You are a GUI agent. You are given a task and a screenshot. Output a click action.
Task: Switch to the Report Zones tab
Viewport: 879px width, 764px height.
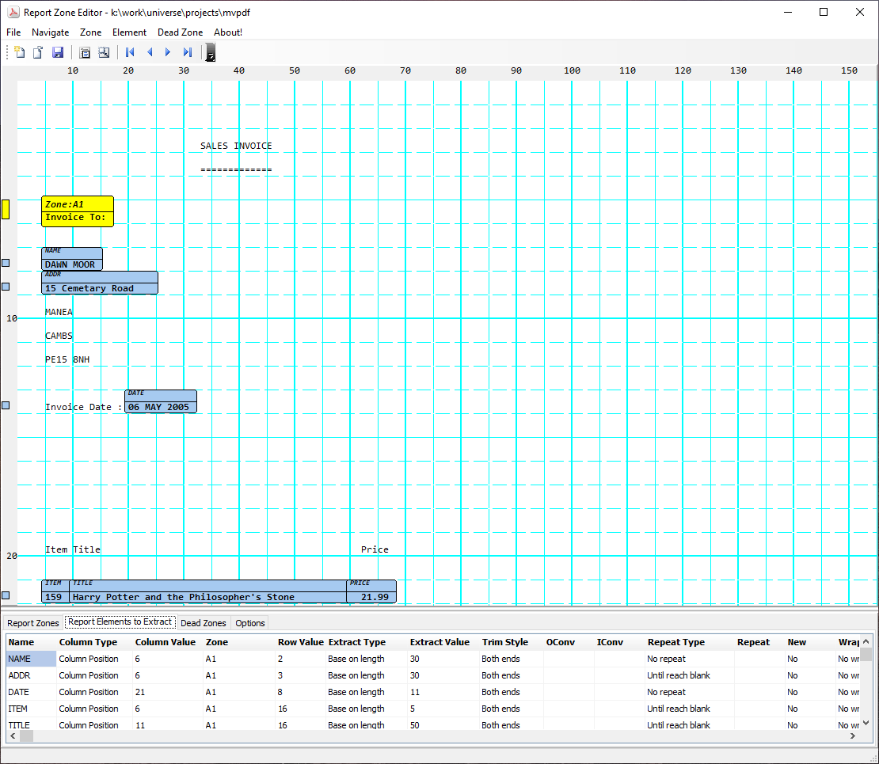click(33, 623)
